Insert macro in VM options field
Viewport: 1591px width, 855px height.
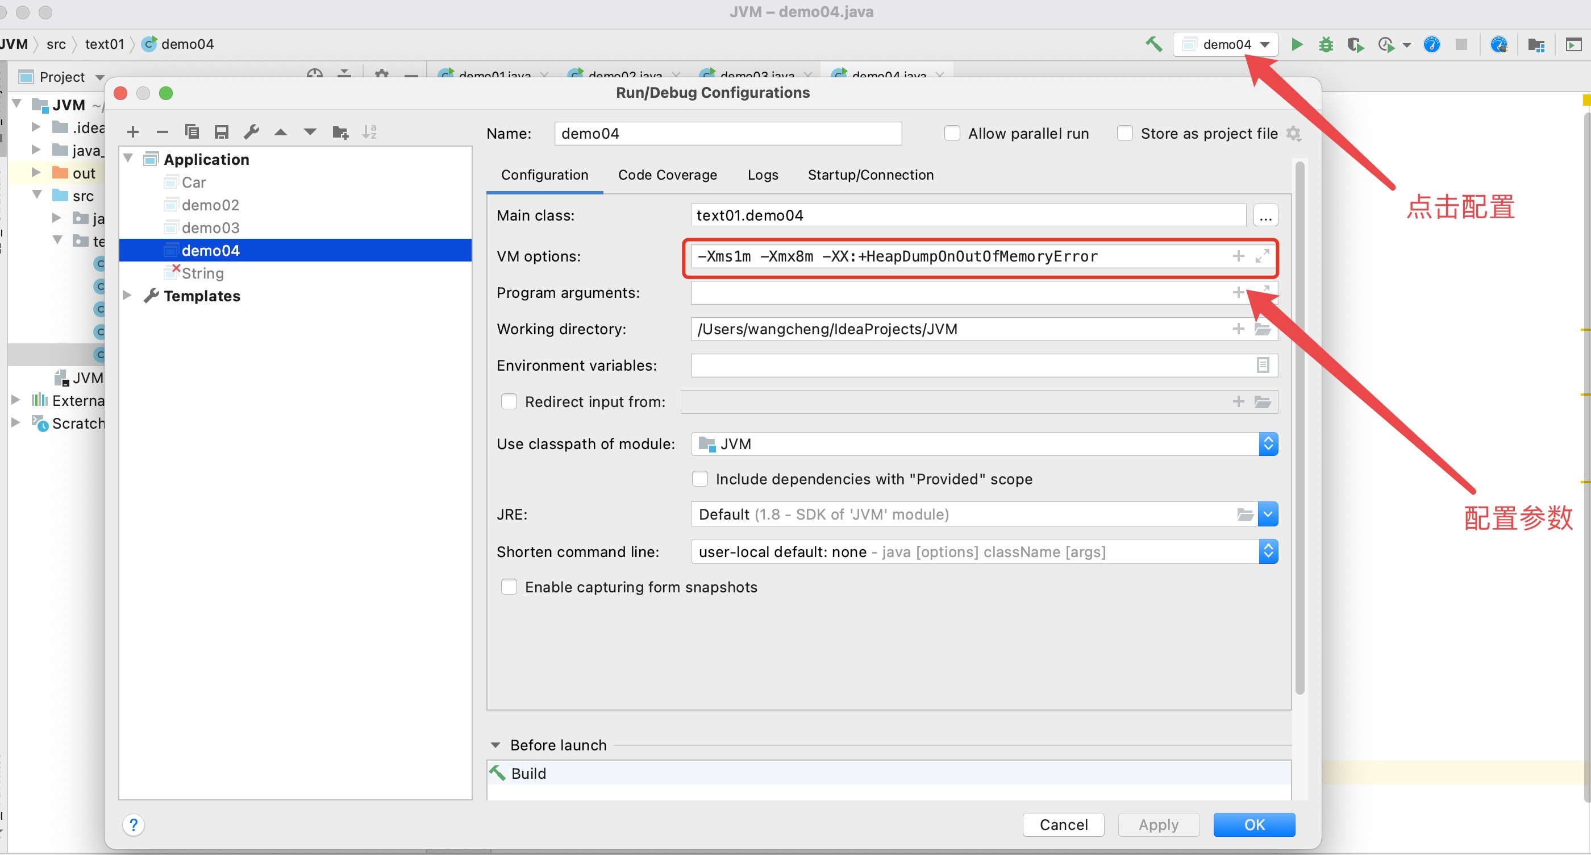tap(1238, 256)
